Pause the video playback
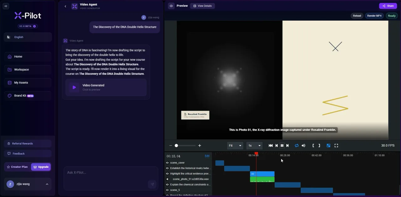Viewport: 401px width, 197px height. 282,145
